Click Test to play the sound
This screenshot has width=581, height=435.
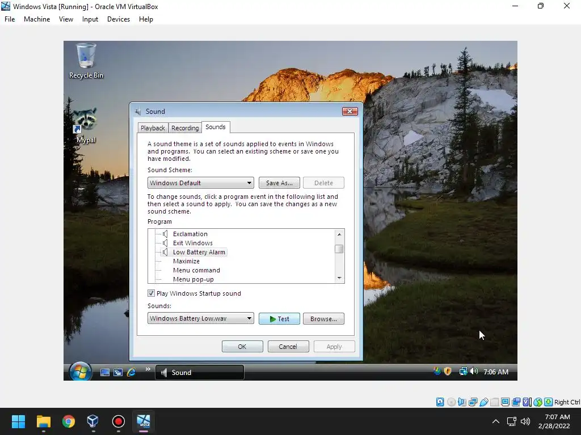[279, 319]
